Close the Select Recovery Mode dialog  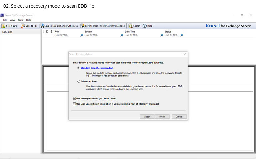point(184,54)
